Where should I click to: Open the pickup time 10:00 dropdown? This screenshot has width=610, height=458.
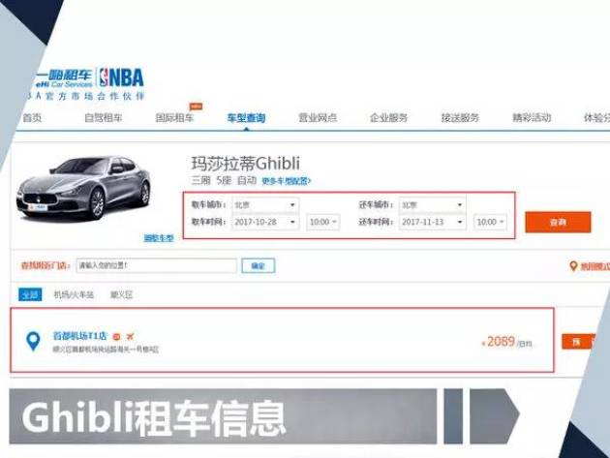[x=322, y=222]
